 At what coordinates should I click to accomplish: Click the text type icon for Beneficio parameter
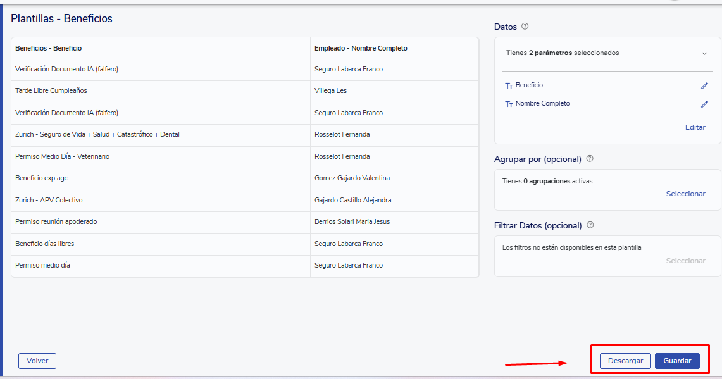[x=509, y=85]
